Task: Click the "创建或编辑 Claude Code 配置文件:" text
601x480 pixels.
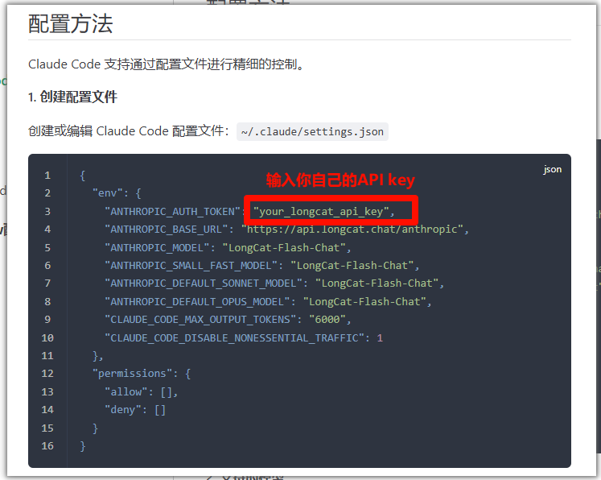Action: click(129, 131)
